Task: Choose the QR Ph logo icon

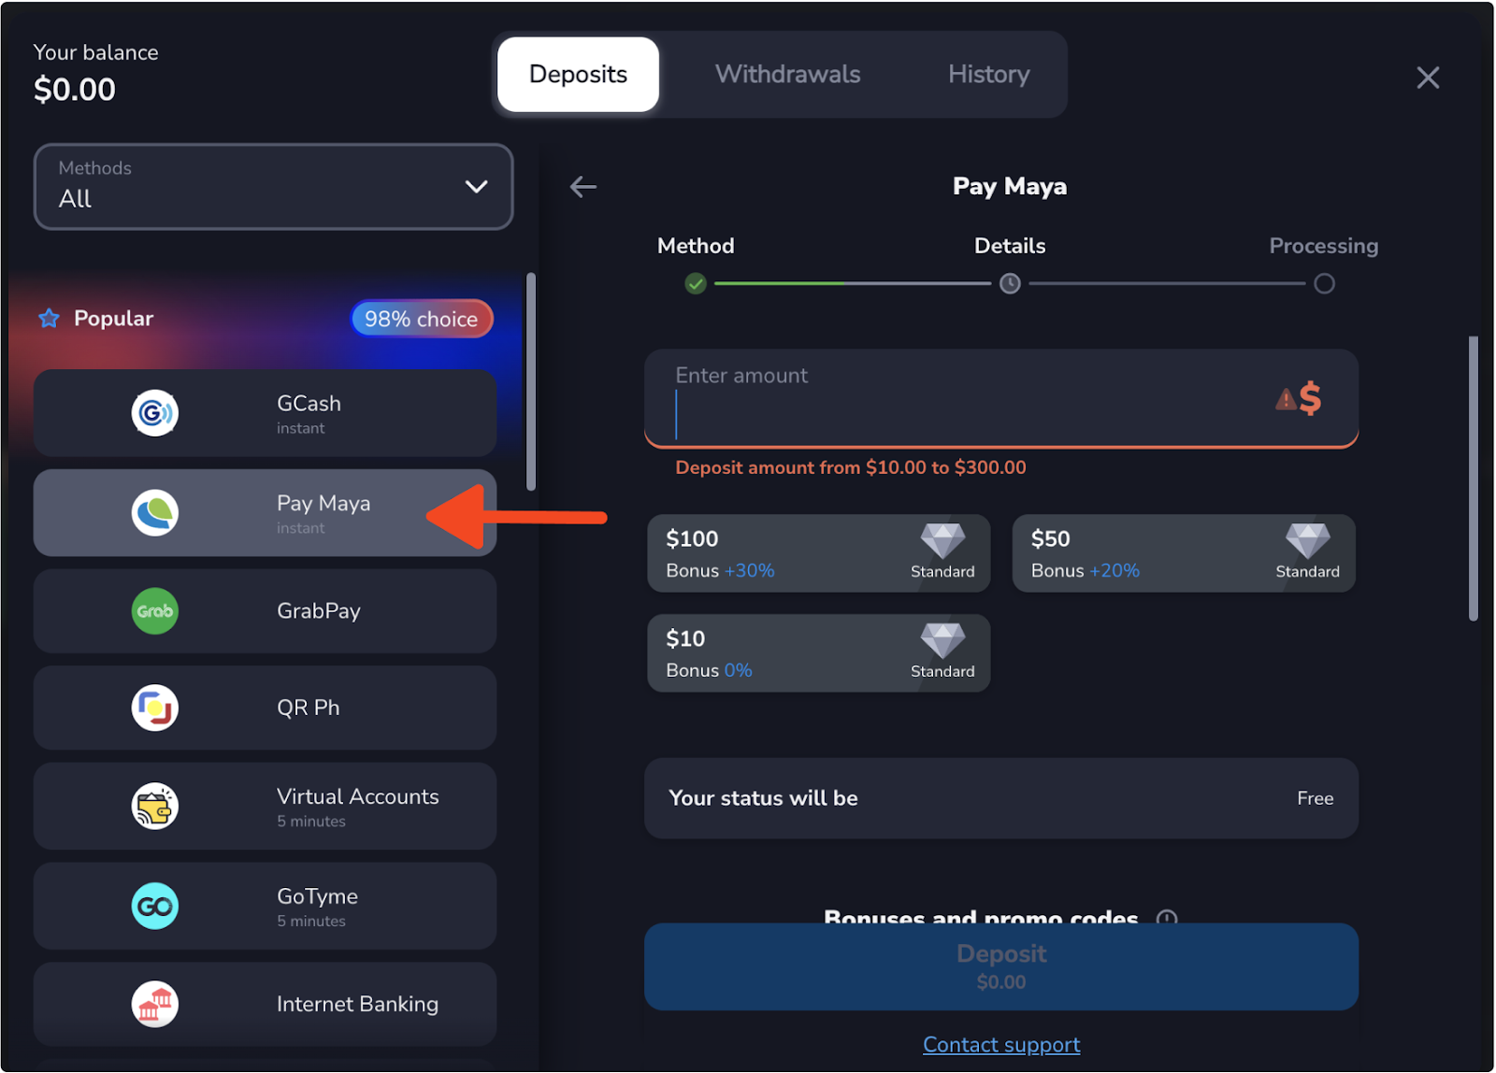Action: 154,708
